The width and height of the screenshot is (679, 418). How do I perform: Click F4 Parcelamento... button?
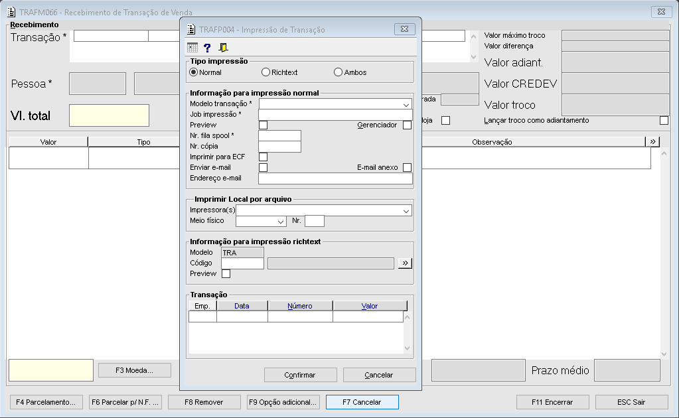tap(46, 402)
